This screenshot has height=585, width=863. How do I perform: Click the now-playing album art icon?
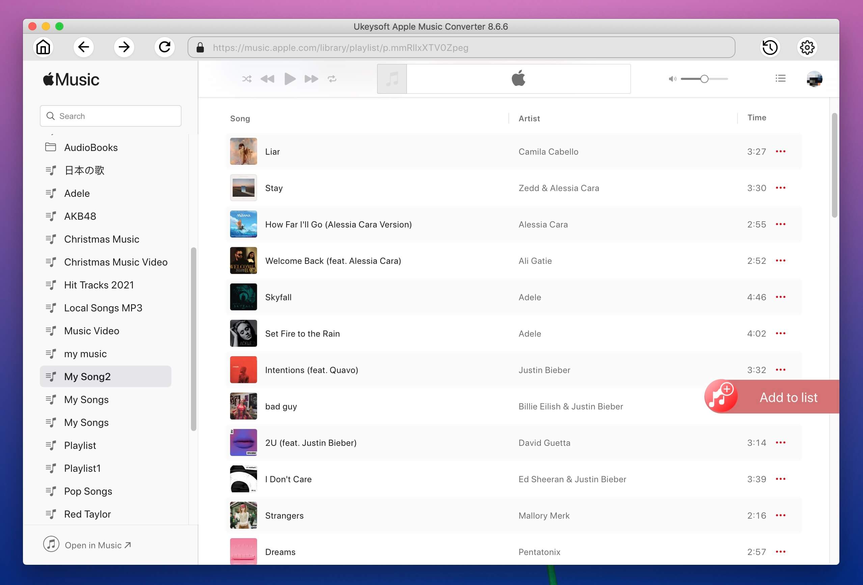[x=392, y=79]
